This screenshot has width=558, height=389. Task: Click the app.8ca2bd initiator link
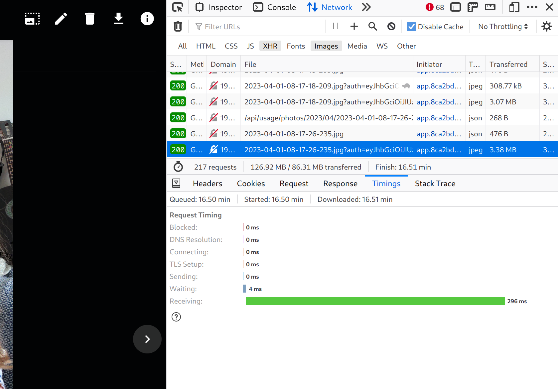(x=439, y=150)
